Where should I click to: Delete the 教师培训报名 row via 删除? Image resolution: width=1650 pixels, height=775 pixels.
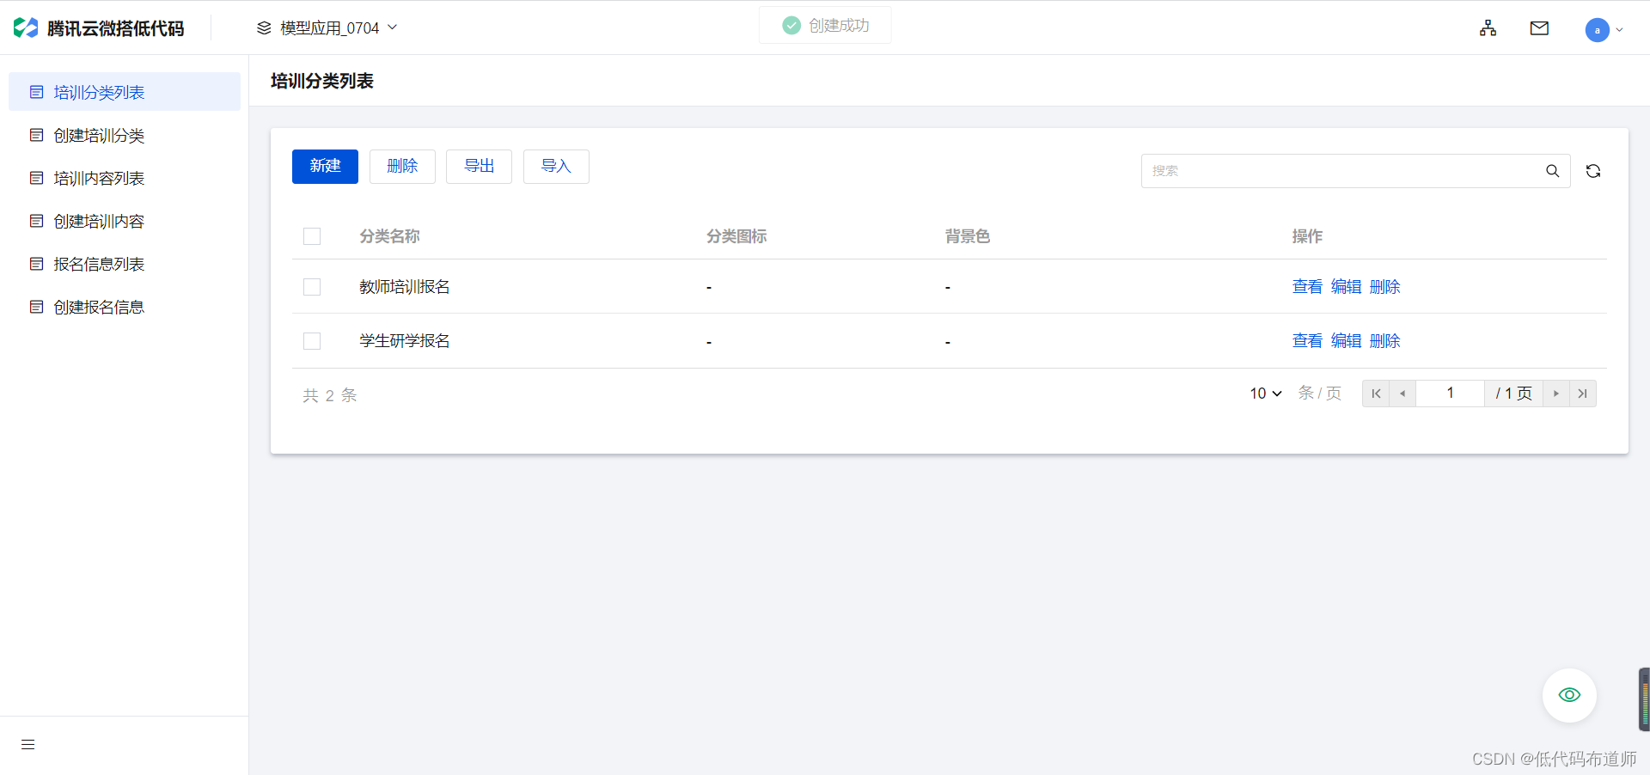1384,287
